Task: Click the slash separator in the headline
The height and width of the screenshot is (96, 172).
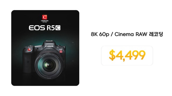Action: [x=112, y=34]
